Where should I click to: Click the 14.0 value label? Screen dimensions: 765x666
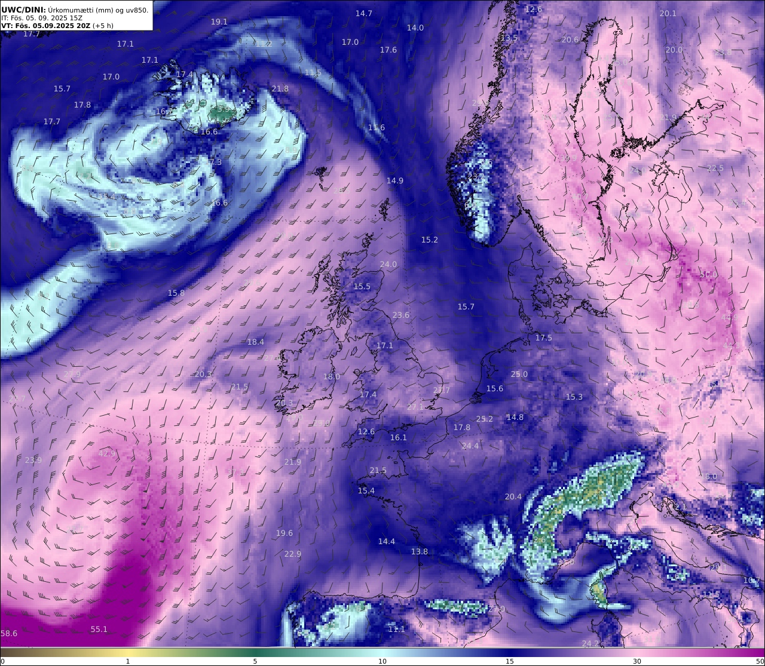point(415,27)
